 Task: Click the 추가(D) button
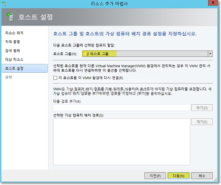click(202, 108)
